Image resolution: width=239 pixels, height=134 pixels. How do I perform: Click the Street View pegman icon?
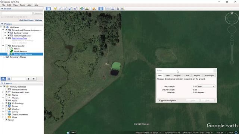(x=232, y=38)
